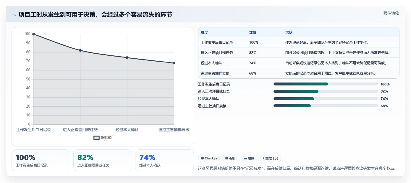This screenshot has height=183, width=411.
Task: Click the 100% value in the table
Action: click(254, 42)
